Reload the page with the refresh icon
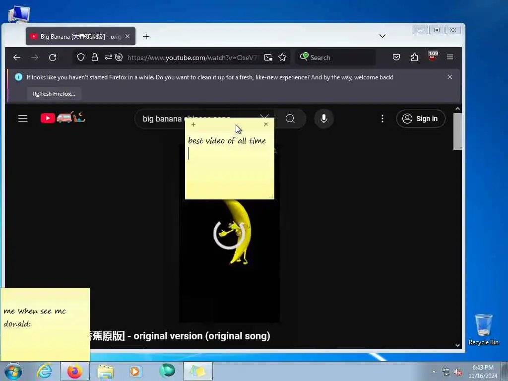Image resolution: width=508 pixels, height=381 pixels. [x=53, y=58]
